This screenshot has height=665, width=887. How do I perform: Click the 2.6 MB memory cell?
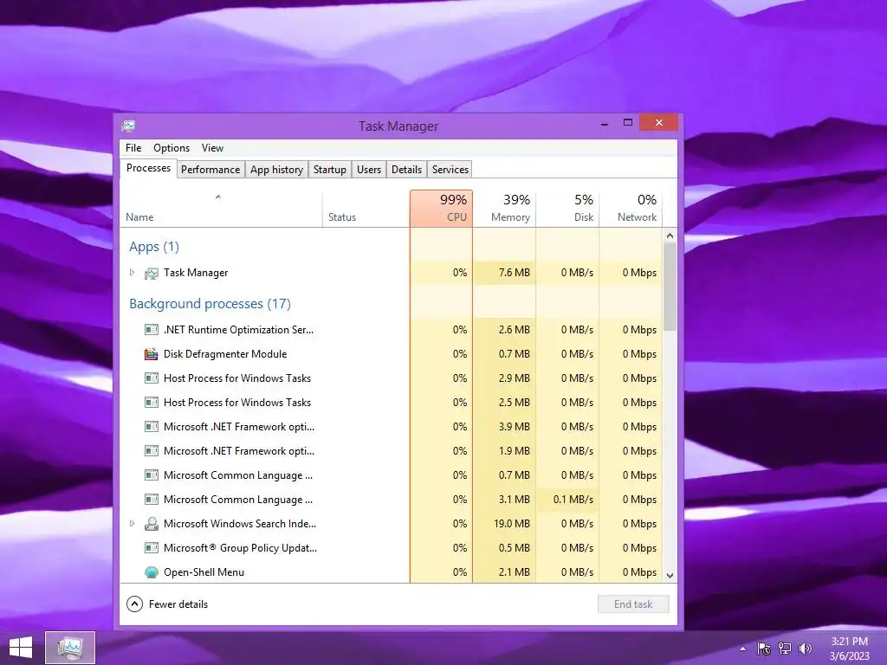tap(504, 330)
